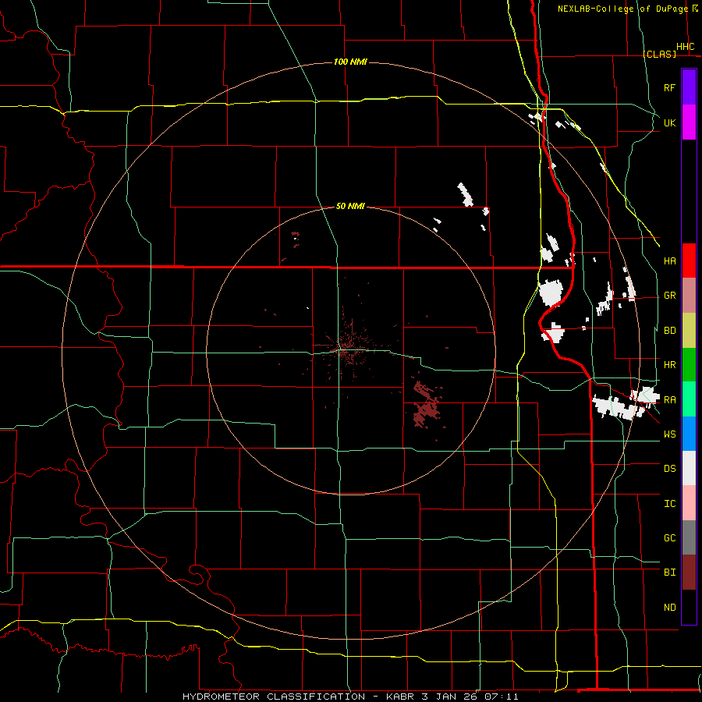Click the BD legend label
The width and height of the screenshot is (702, 702).
click(x=669, y=331)
